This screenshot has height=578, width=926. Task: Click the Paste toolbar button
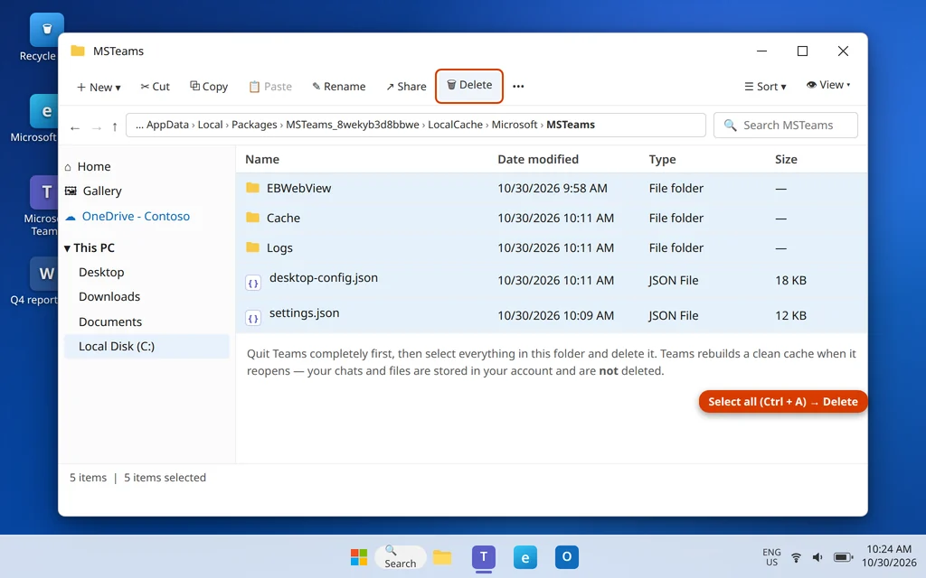270,86
